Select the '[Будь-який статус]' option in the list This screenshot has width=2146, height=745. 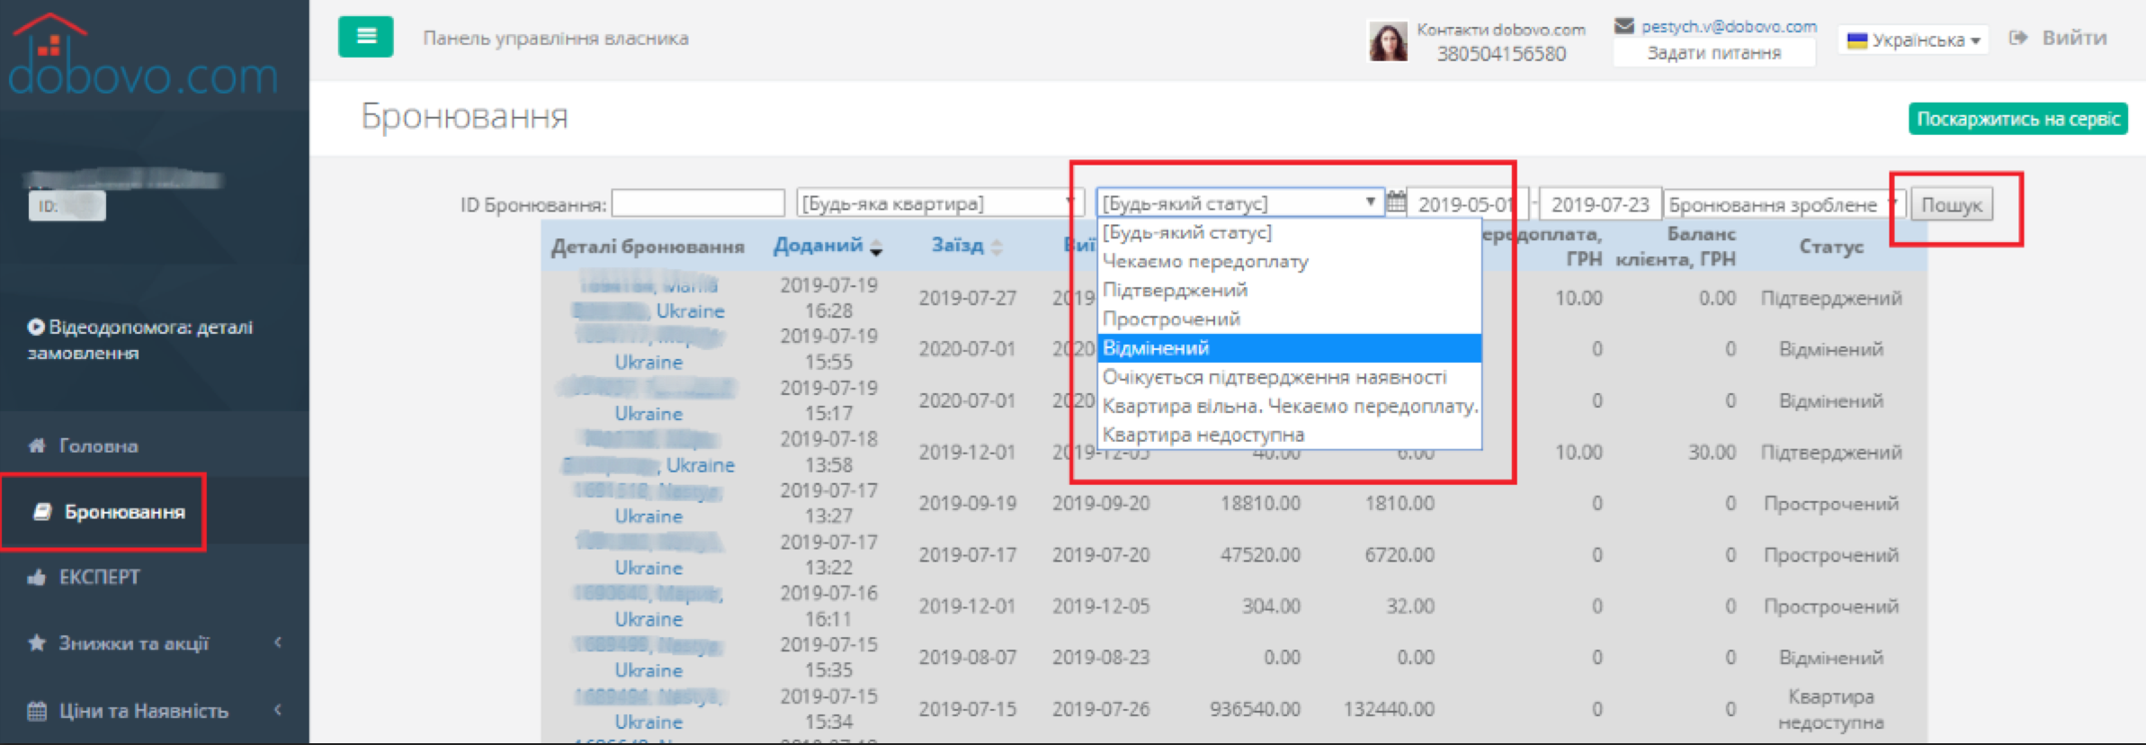(1289, 233)
